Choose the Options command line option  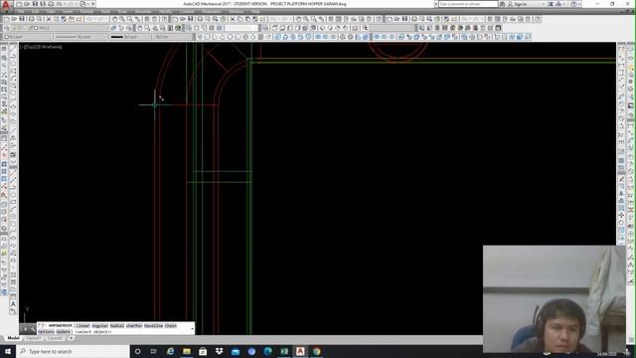(47, 331)
